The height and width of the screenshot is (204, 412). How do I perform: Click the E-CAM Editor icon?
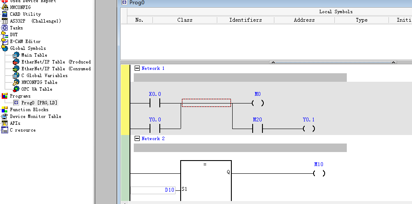5,41
